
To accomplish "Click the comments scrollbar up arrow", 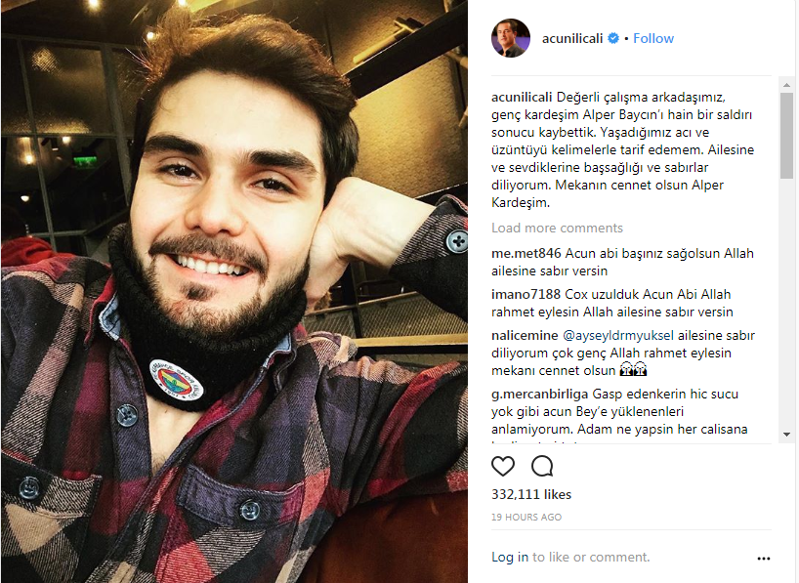I will (x=786, y=85).
